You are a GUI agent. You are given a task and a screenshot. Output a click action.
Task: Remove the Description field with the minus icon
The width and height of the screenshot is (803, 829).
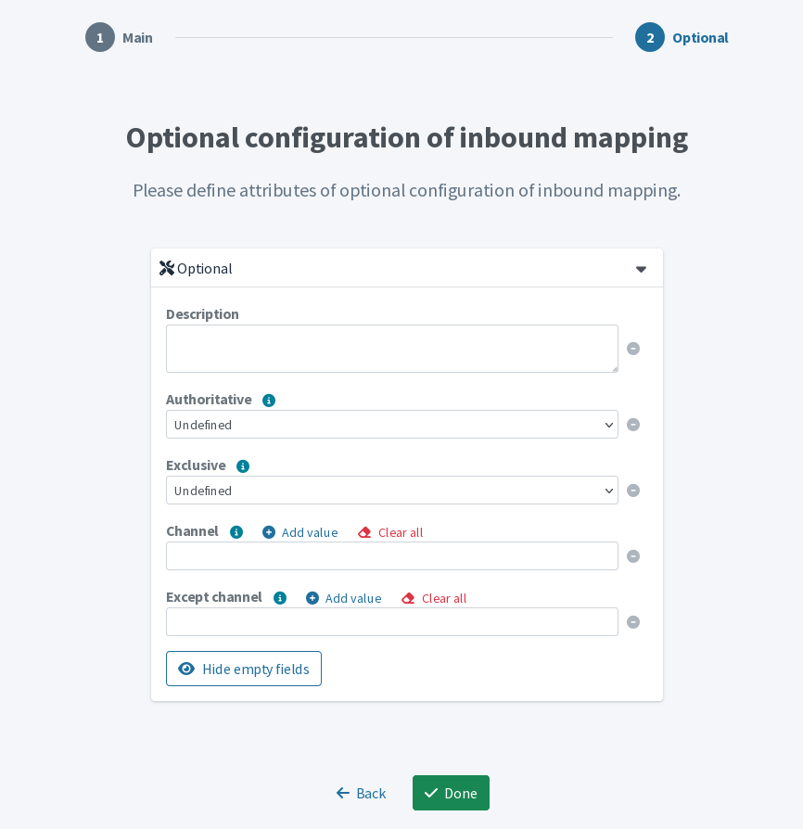pyautogui.click(x=633, y=349)
